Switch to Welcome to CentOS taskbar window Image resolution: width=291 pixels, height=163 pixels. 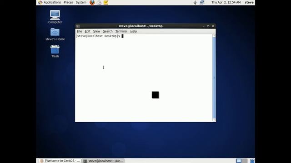60,161
